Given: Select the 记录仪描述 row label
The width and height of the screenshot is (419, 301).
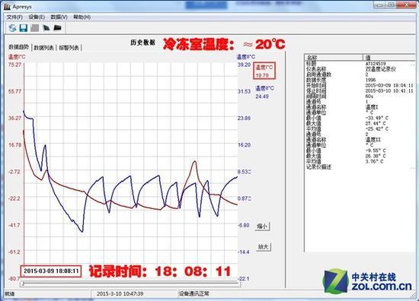Looking at the screenshot, I should [x=318, y=167].
